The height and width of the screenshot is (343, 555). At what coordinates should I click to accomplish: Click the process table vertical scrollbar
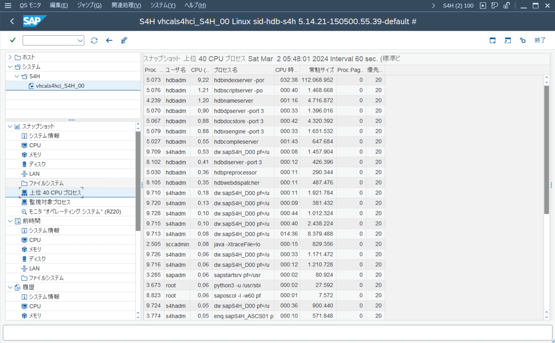[x=546, y=150]
